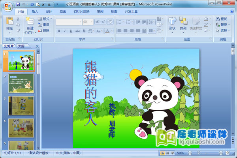Align text left in paragraph group
The height and width of the screenshot is (158, 237).
click(119, 31)
